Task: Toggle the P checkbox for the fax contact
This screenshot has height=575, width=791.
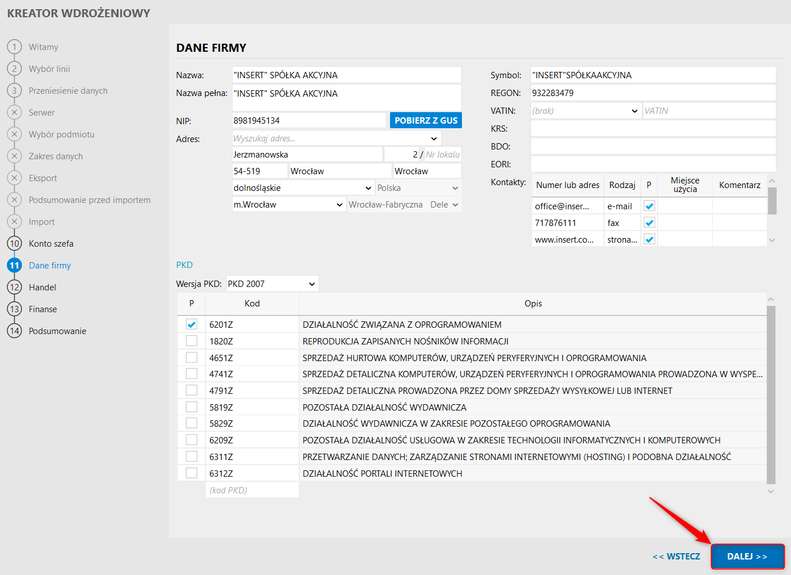Action: [x=649, y=223]
